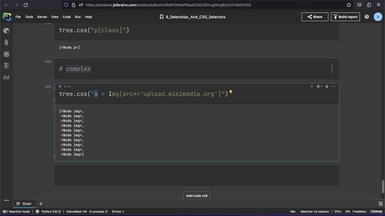Click the Build report button
The image size is (385, 216).
coord(345,17)
